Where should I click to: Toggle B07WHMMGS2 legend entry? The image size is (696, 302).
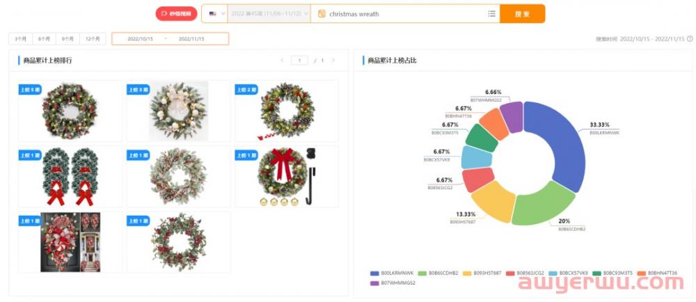(x=393, y=283)
